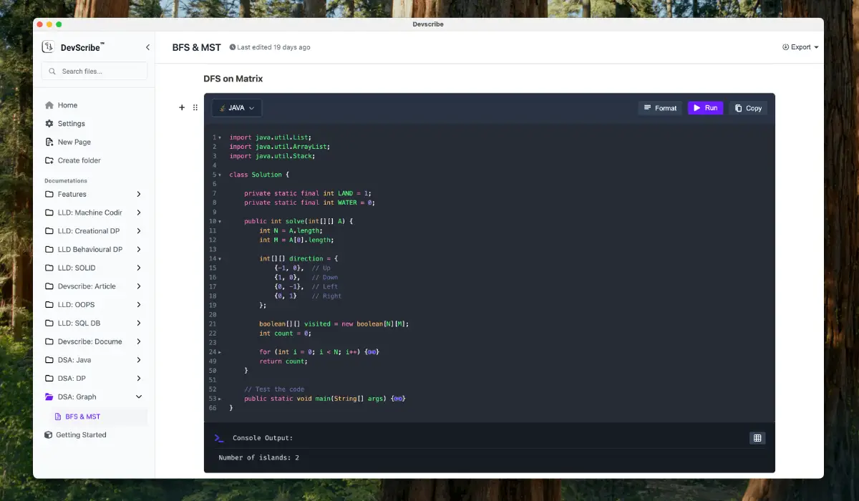859x501 pixels.
Task: Click the drag handle dots next to the code block
Action: (x=195, y=107)
